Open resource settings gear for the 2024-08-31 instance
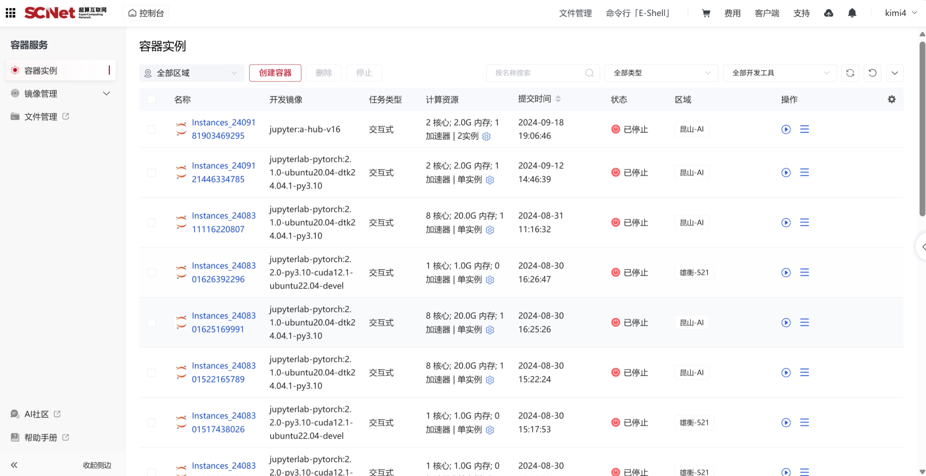The width and height of the screenshot is (926, 476). (490, 230)
